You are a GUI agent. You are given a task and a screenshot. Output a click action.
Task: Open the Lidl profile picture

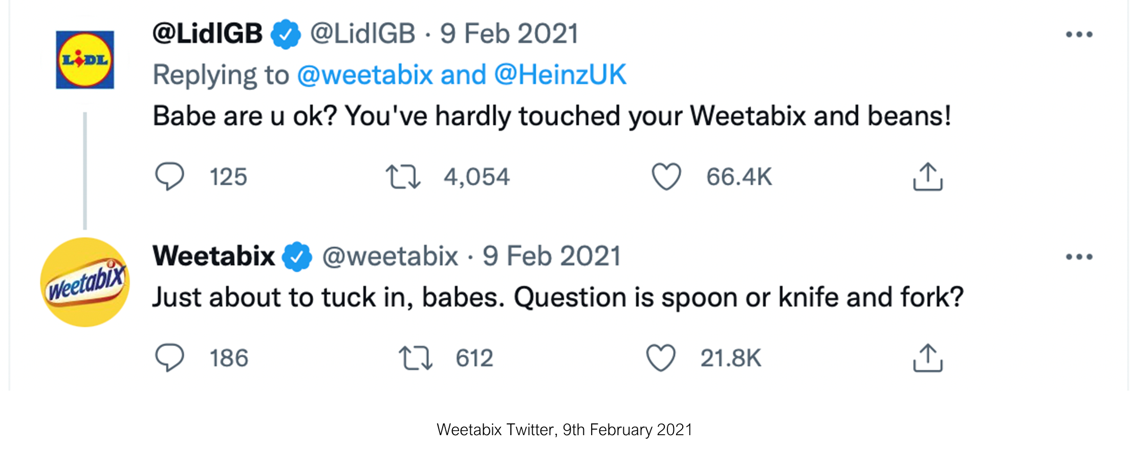tap(85, 60)
